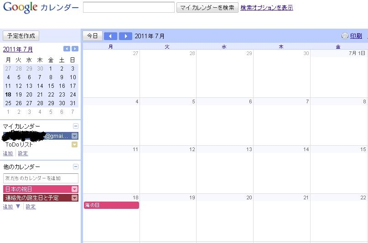Click date 19 in main calendar grid
This screenshot has width=368, height=243.
pyautogui.click(x=192, y=197)
